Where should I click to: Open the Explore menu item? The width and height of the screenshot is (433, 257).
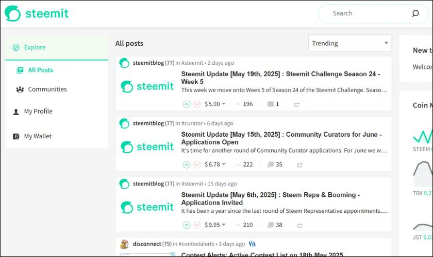point(57,47)
